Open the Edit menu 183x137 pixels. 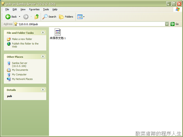tap(15, 9)
